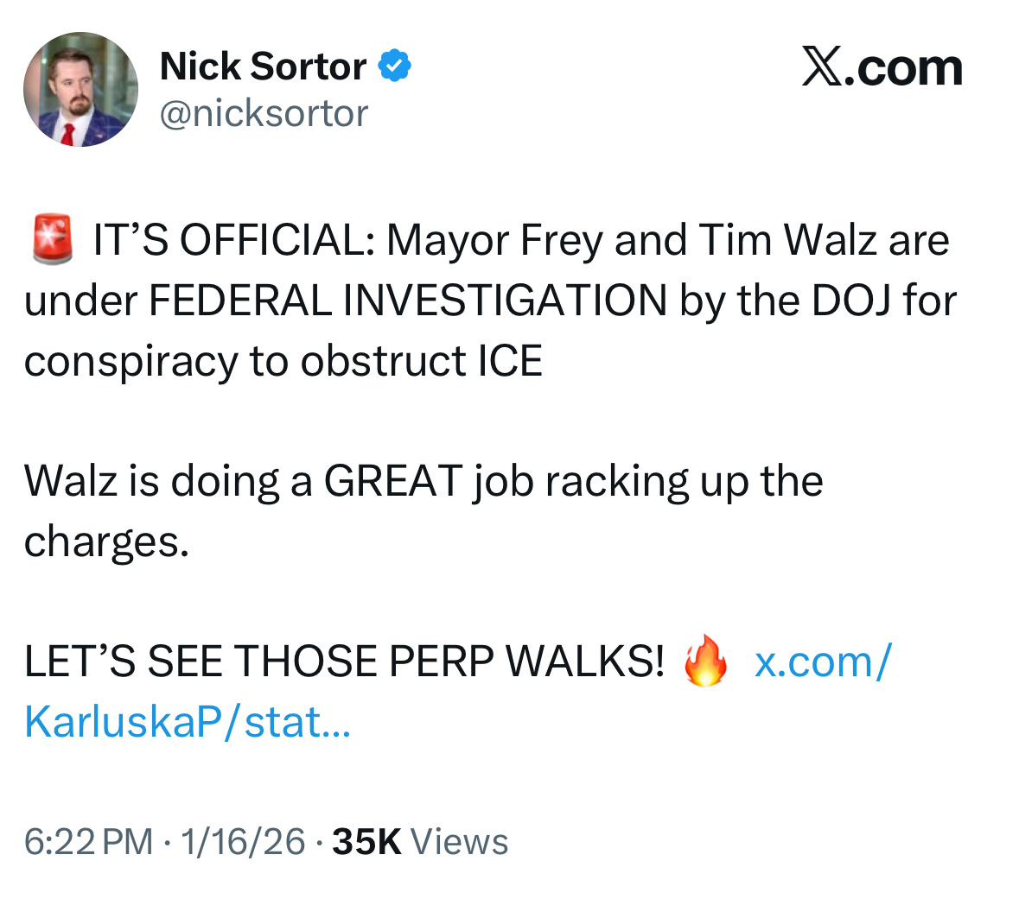The height and width of the screenshot is (899, 1019).
Task: Click the fire emoji
Action: pyautogui.click(x=705, y=662)
